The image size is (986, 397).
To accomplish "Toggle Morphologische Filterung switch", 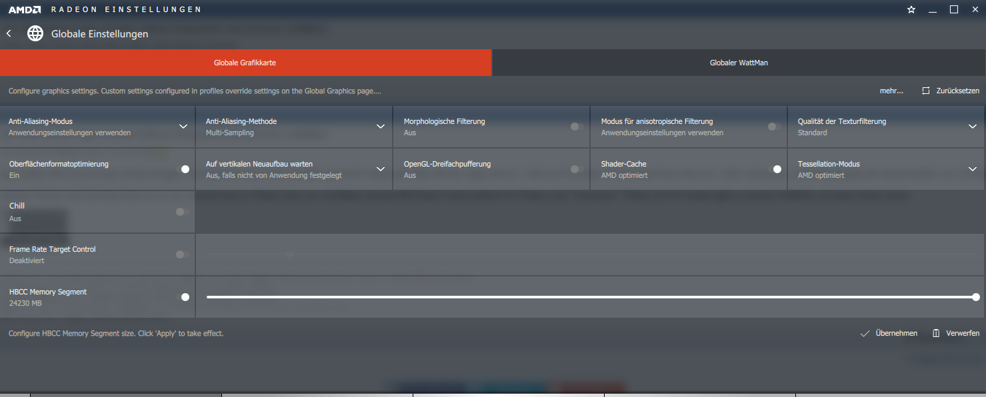I will (x=577, y=127).
